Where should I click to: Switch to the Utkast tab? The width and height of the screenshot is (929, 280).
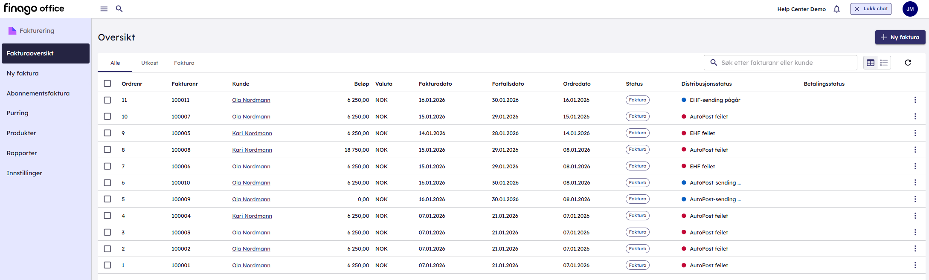pos(150,63)
